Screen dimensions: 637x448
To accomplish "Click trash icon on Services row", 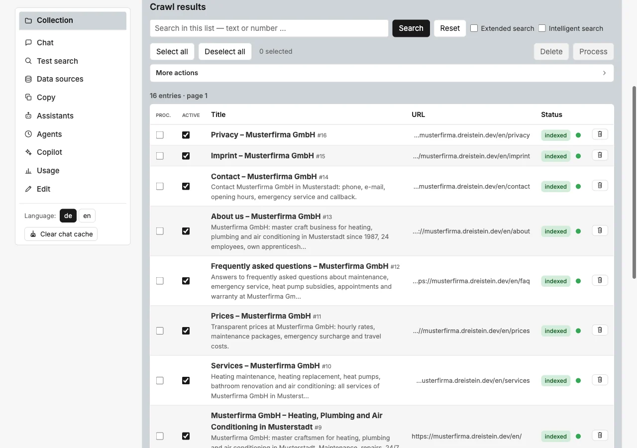I will coord(600,380).
